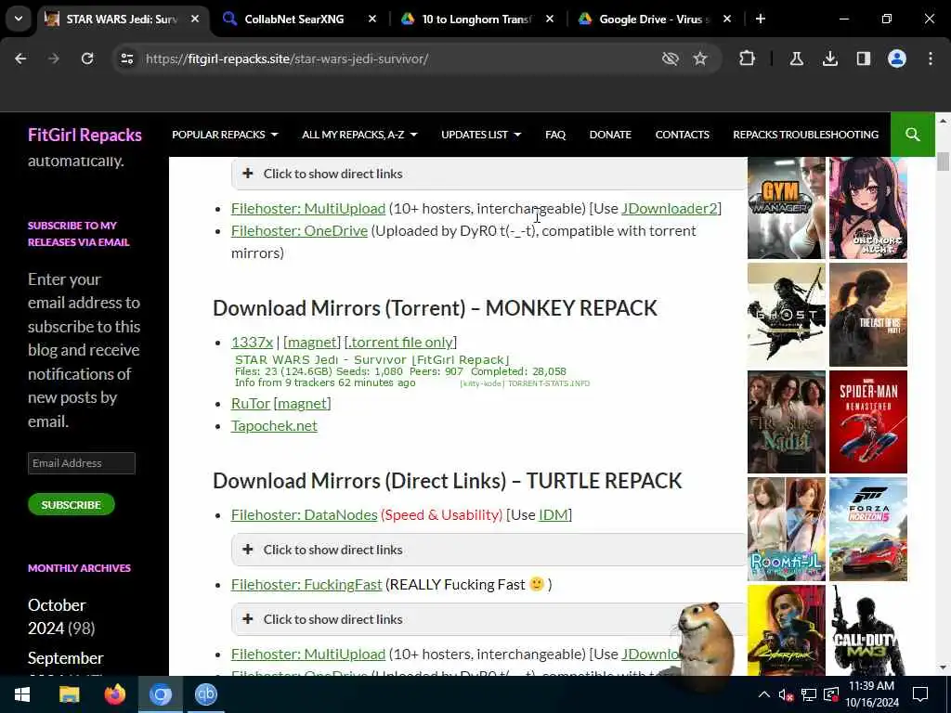Viewport: 951px width, 713px height.
Task: Switch to Google Drive - Virus tab
Action: click(654, 19)
